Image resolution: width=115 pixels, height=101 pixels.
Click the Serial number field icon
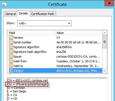(11, 42)
